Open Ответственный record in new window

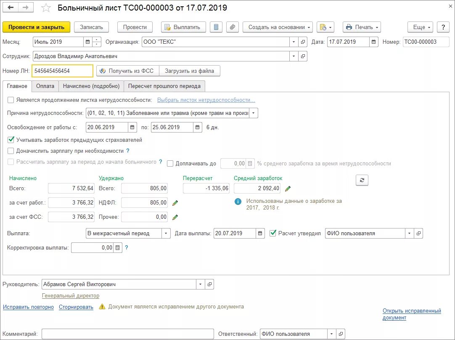[341, 334]
